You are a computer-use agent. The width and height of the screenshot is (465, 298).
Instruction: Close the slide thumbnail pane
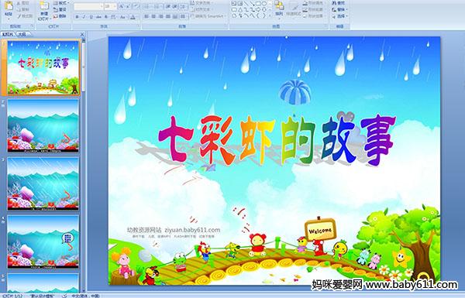click(82, 34)
